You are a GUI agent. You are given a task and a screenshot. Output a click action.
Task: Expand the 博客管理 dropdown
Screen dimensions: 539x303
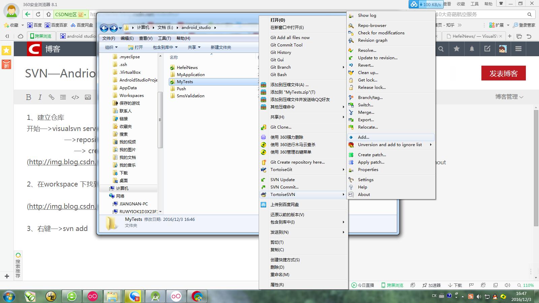[x=509, y=97]
